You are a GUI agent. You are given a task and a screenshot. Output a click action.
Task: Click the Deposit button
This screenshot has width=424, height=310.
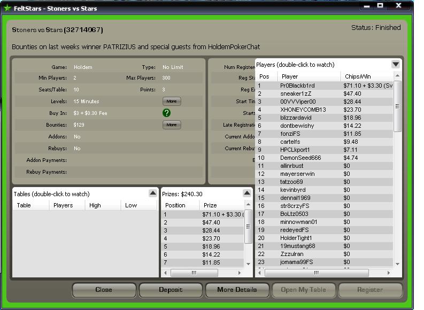[x=171, y=290]
